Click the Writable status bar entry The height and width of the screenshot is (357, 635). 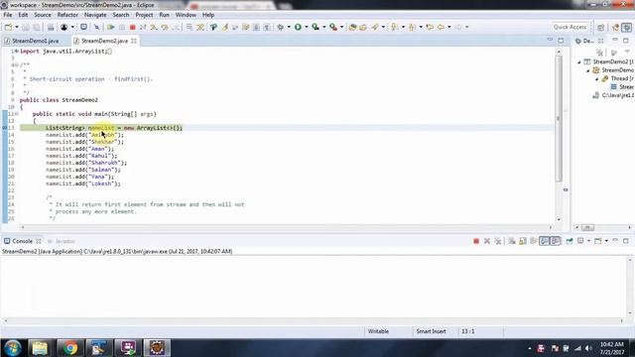[x=378, y=331]
